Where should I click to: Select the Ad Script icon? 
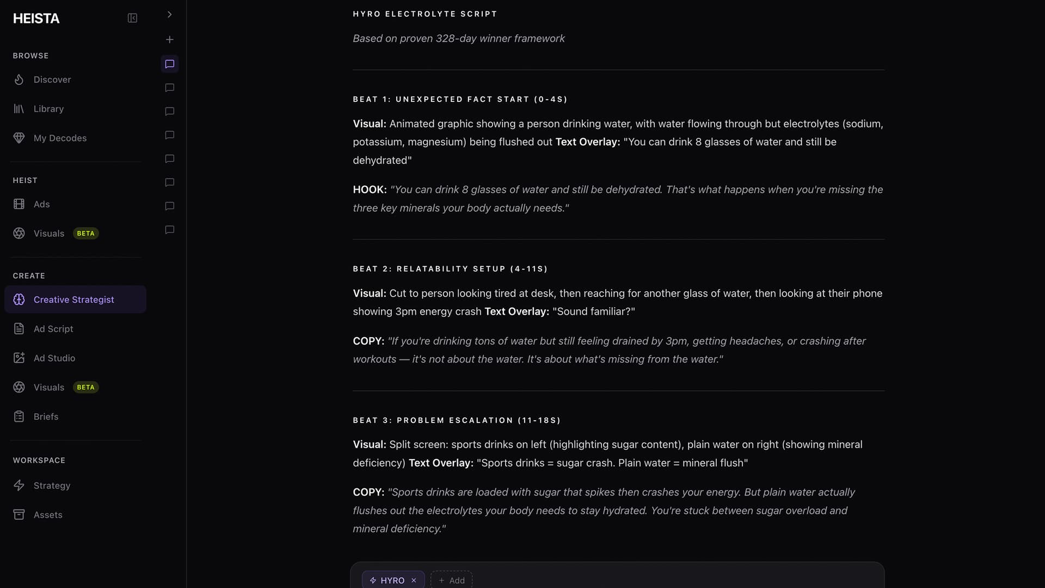click(20, 329)
